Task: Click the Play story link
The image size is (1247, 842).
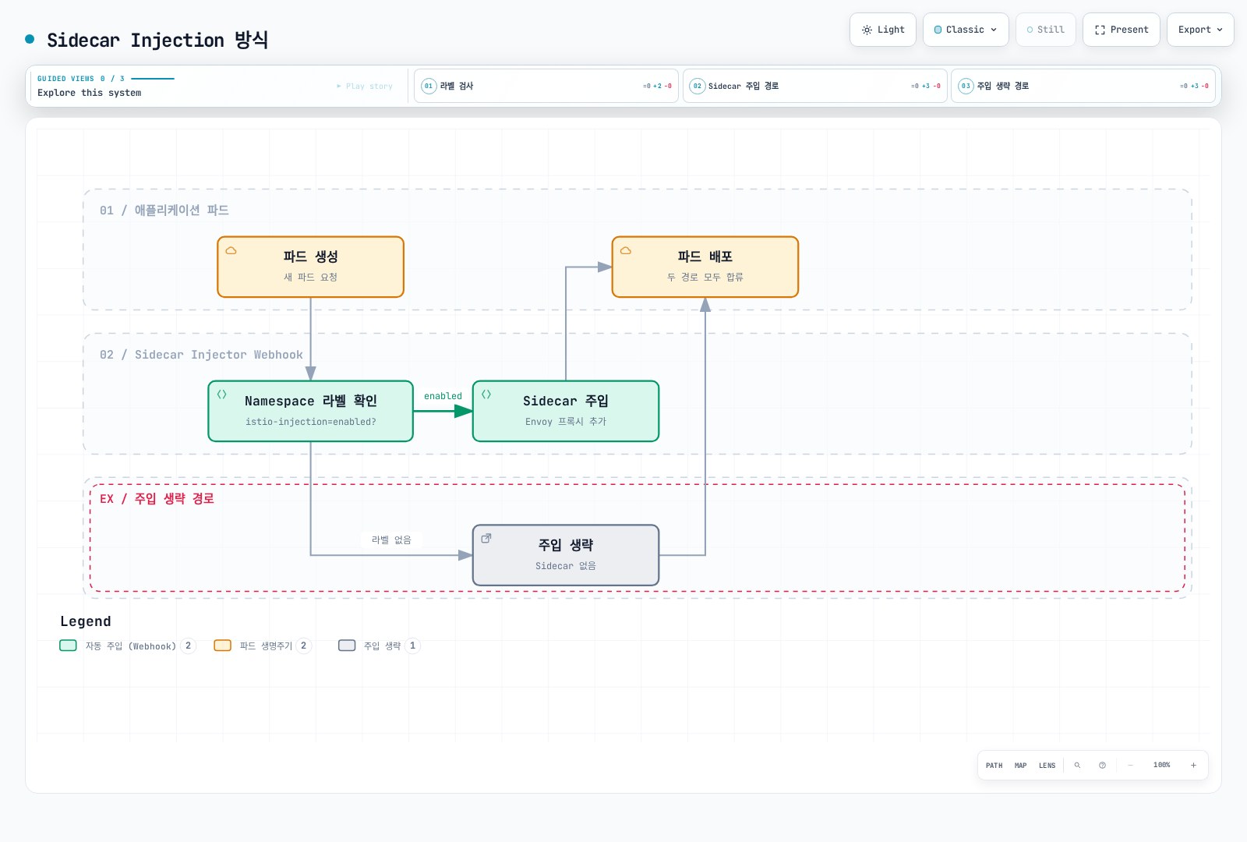Action: point(365,87)
